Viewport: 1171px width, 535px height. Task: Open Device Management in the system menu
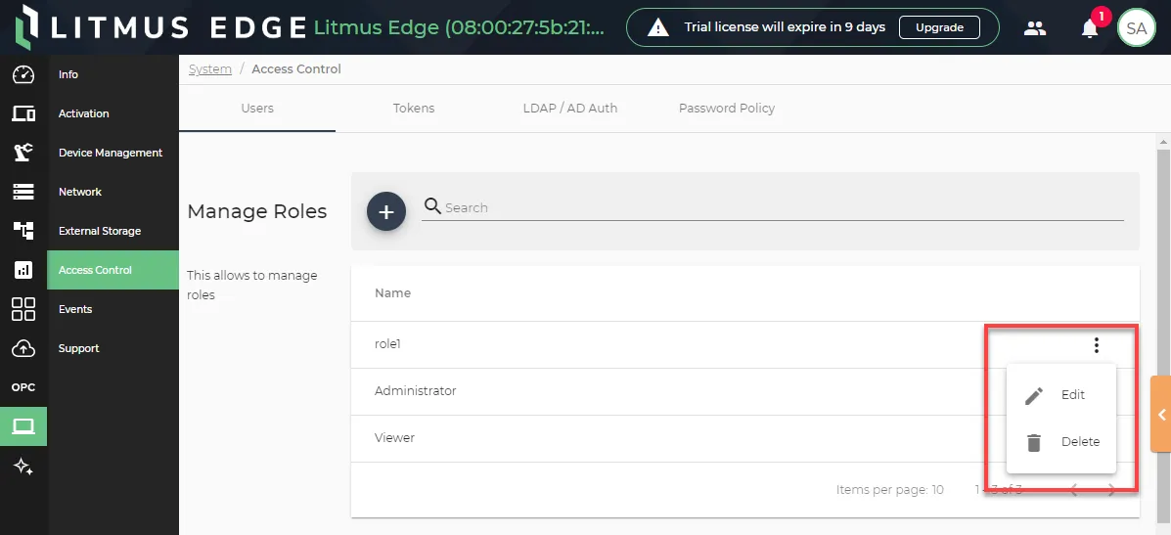point(113,153)
